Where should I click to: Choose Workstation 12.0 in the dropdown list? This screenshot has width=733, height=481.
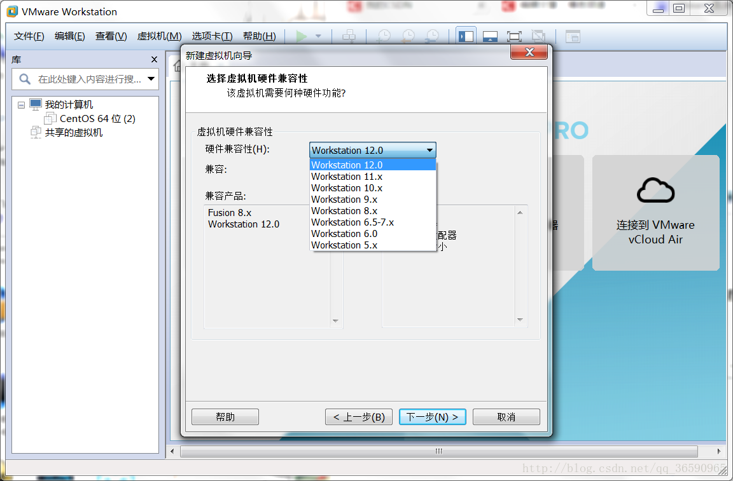click(373, 165)
